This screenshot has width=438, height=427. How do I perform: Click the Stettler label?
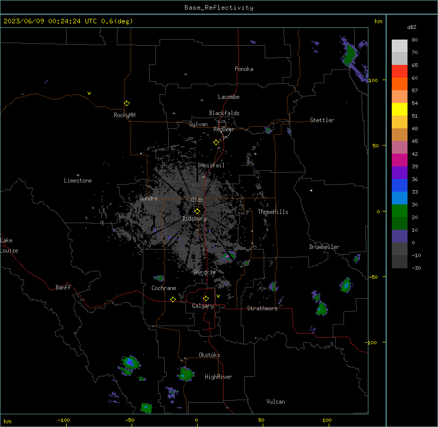[322, 120]
